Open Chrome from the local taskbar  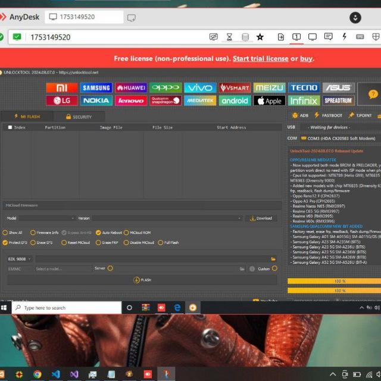pyautogui.click(x=37, y=374)
